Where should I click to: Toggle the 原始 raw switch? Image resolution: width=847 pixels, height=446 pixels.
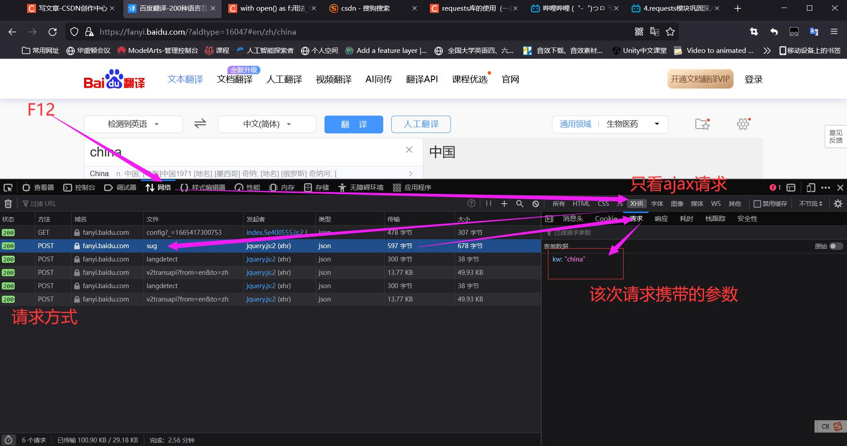(x=836, y=246)
